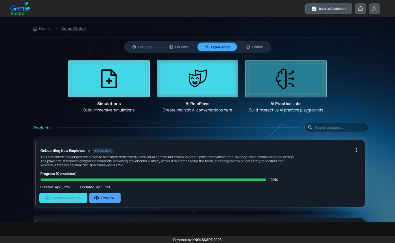This screenshot has width=395, height=243.
Task: Select the Experience tab
Action: click(217, 47)
